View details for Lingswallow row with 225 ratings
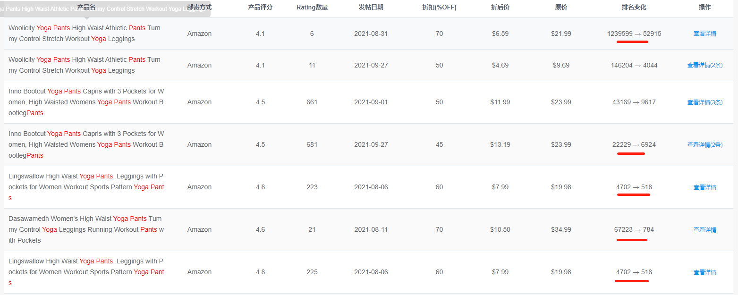This screenshot has height=295, width=738. tap(704, 272)
